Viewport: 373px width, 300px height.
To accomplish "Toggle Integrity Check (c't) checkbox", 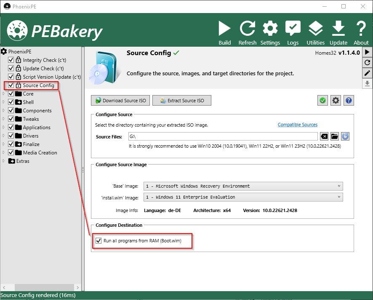I will coord(11,60).
